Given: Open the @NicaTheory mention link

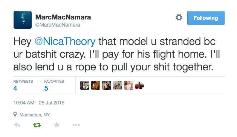Looking at the screenshot, I should point(65,41).
